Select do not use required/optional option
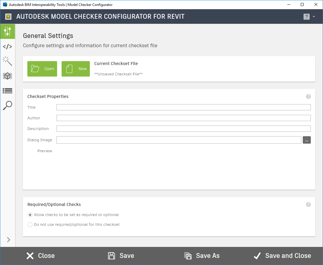 tap(30, 225)
